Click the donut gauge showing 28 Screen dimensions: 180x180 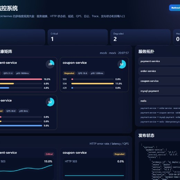pyautogui.click(x=50, y=64)
